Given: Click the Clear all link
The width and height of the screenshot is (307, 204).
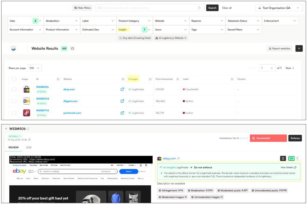Looking at the screenshot, I should tap(227, 8).
